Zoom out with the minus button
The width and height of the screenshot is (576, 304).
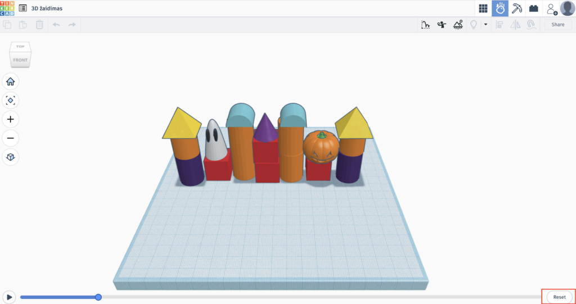pyautogui.click(x=10, y=138)
